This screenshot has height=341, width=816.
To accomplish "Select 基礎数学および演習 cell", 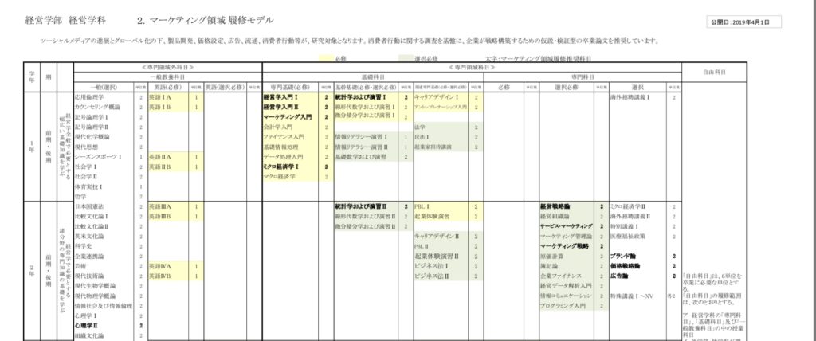I will [x=361, y=157].
